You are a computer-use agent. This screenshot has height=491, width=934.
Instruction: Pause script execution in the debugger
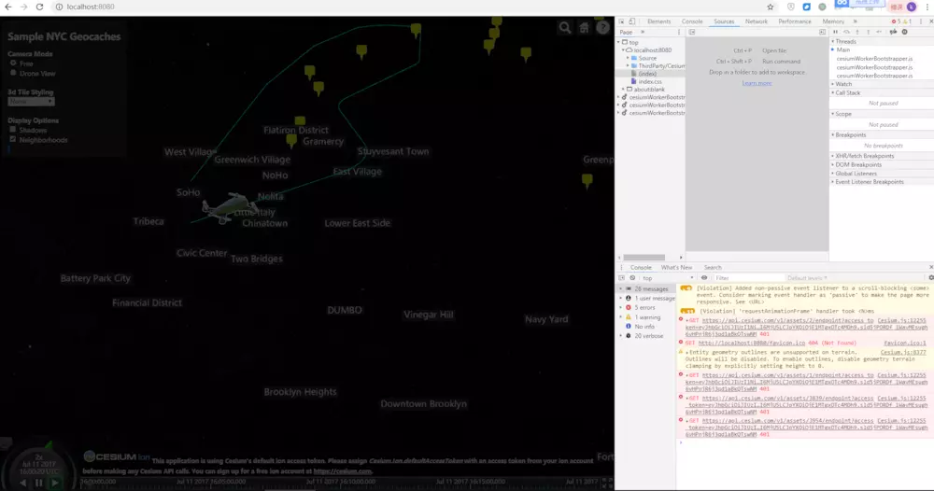[835, 32]
